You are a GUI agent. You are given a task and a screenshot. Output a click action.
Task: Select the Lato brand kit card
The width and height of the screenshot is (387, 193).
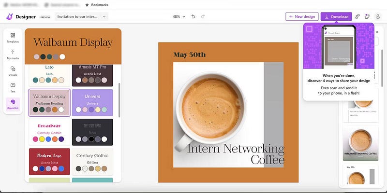pos(49,75)
